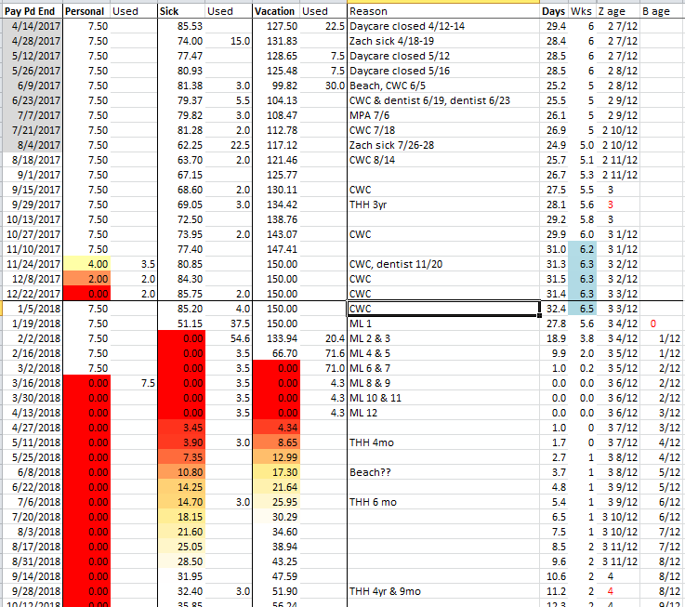The height and width of the screenshot is (607, 685).
Task: Select the 'Personal' column header
Action: point(86,11)
